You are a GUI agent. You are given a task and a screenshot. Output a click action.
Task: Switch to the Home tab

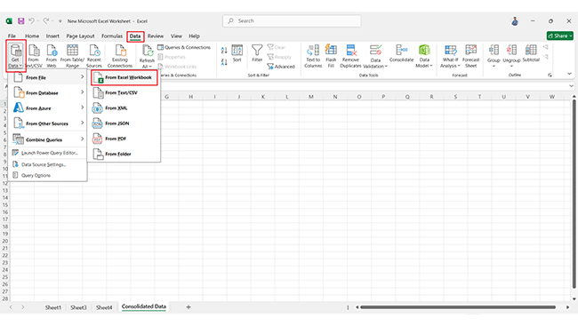click(x=32, y=36)
